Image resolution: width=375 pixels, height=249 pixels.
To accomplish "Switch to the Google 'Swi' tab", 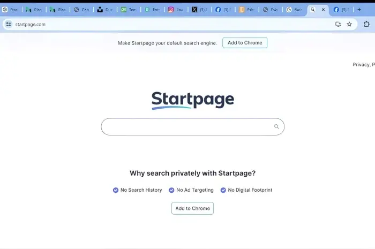I will (295, 10).
